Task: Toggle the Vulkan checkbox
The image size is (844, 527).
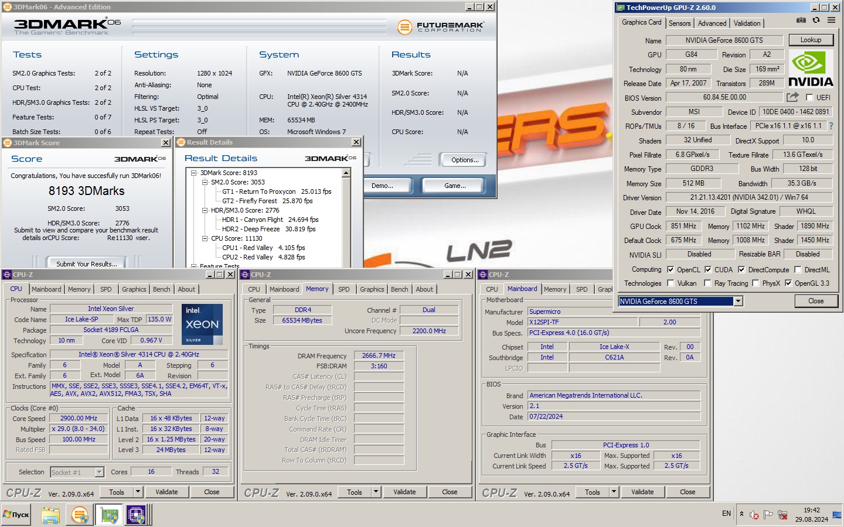Action: pyautogui.click(x=671, y=283)
